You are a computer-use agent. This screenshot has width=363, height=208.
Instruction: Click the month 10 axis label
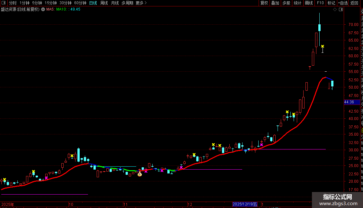point(71,204)
